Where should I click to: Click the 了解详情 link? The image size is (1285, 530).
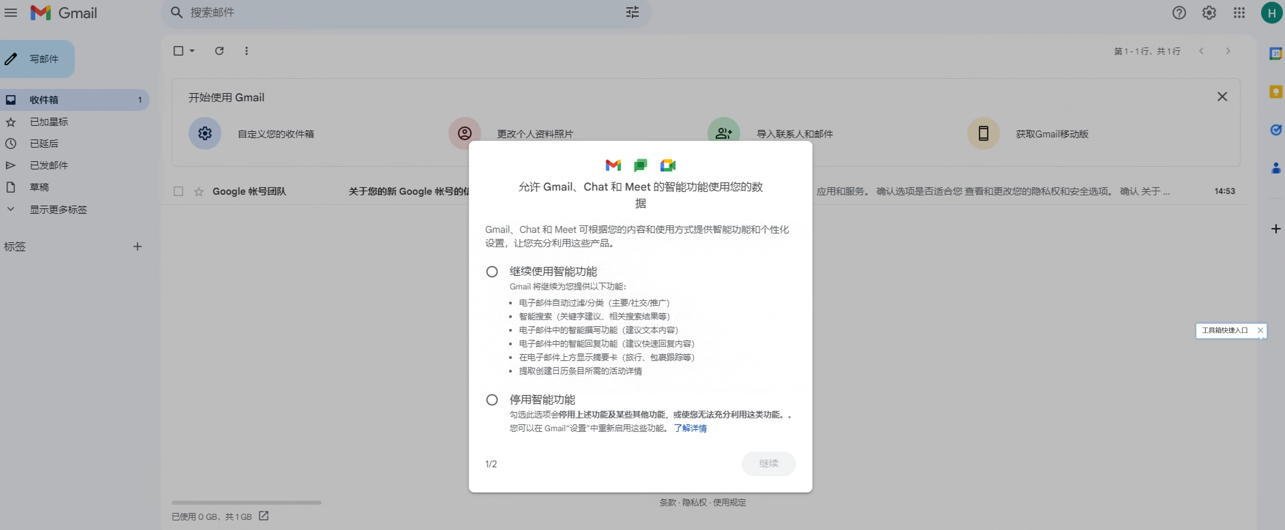click(x=690, y=428)
